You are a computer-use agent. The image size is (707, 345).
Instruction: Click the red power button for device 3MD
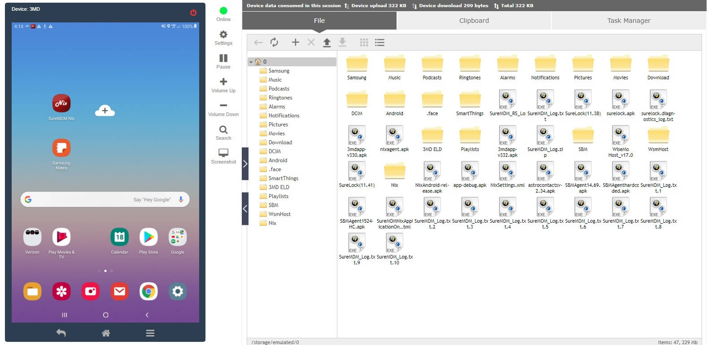point(193,13)
